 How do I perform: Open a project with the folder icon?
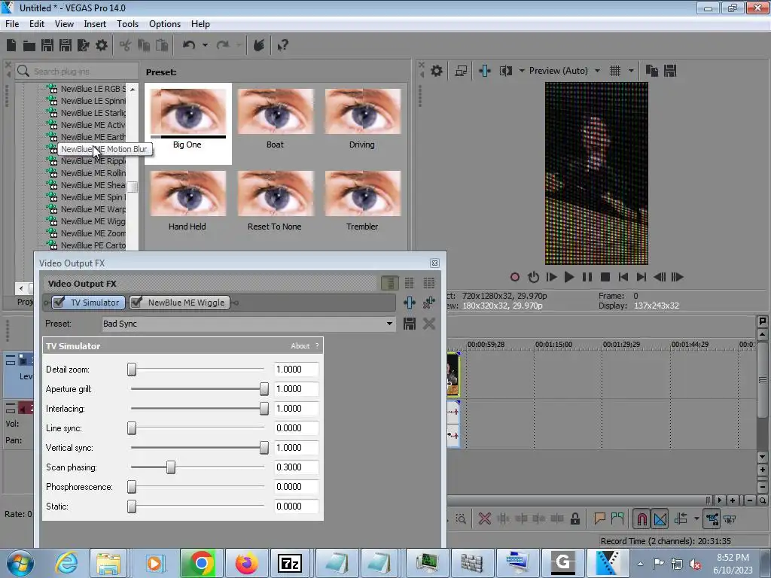(29, 46)
